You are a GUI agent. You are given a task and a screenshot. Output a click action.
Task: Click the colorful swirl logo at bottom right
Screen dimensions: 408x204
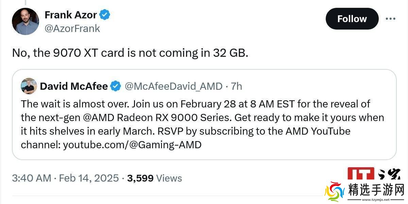tap(335, 191)
